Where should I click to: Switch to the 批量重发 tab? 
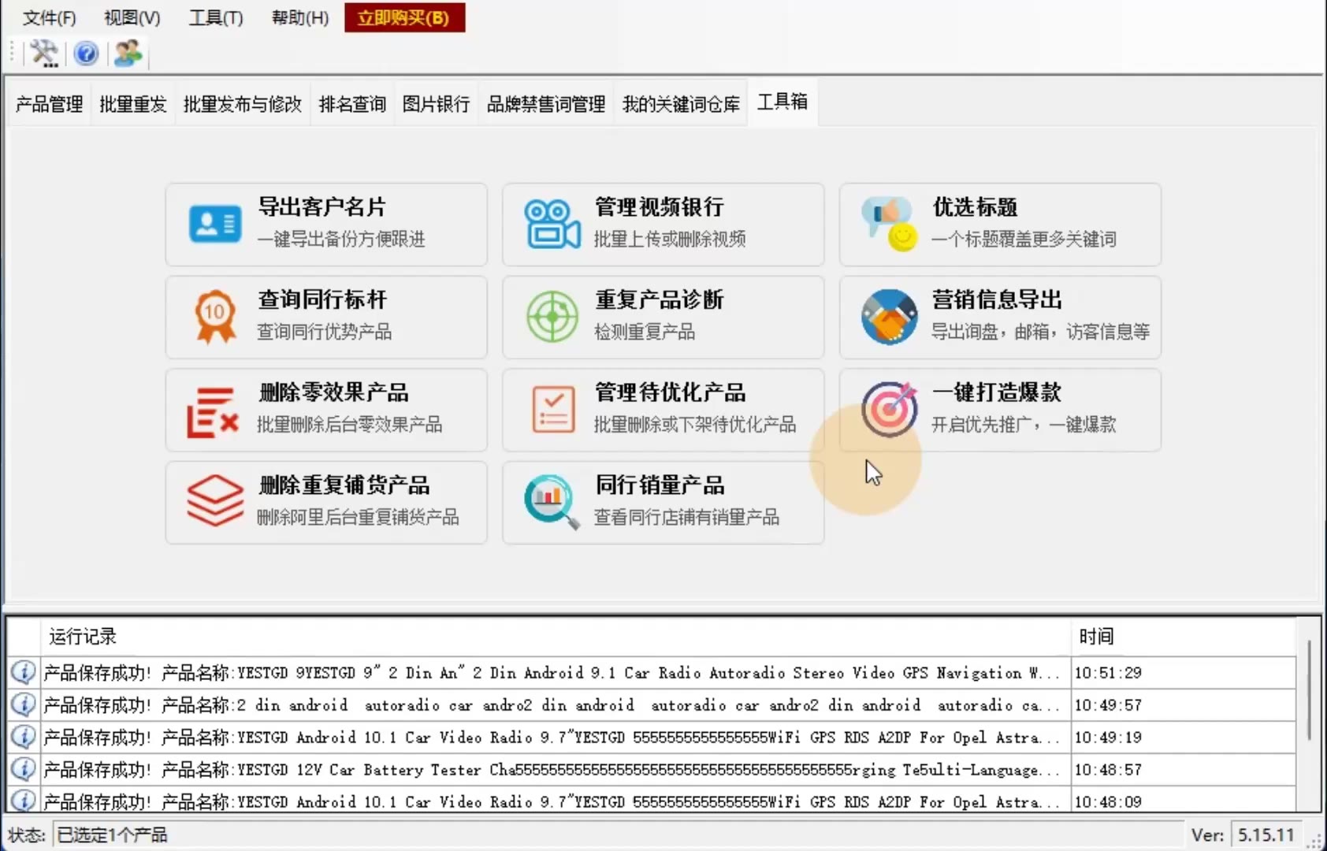pyautogui.click(x=133, y=104)
